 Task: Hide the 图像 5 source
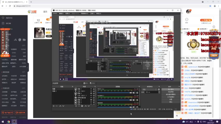(91, 100)
